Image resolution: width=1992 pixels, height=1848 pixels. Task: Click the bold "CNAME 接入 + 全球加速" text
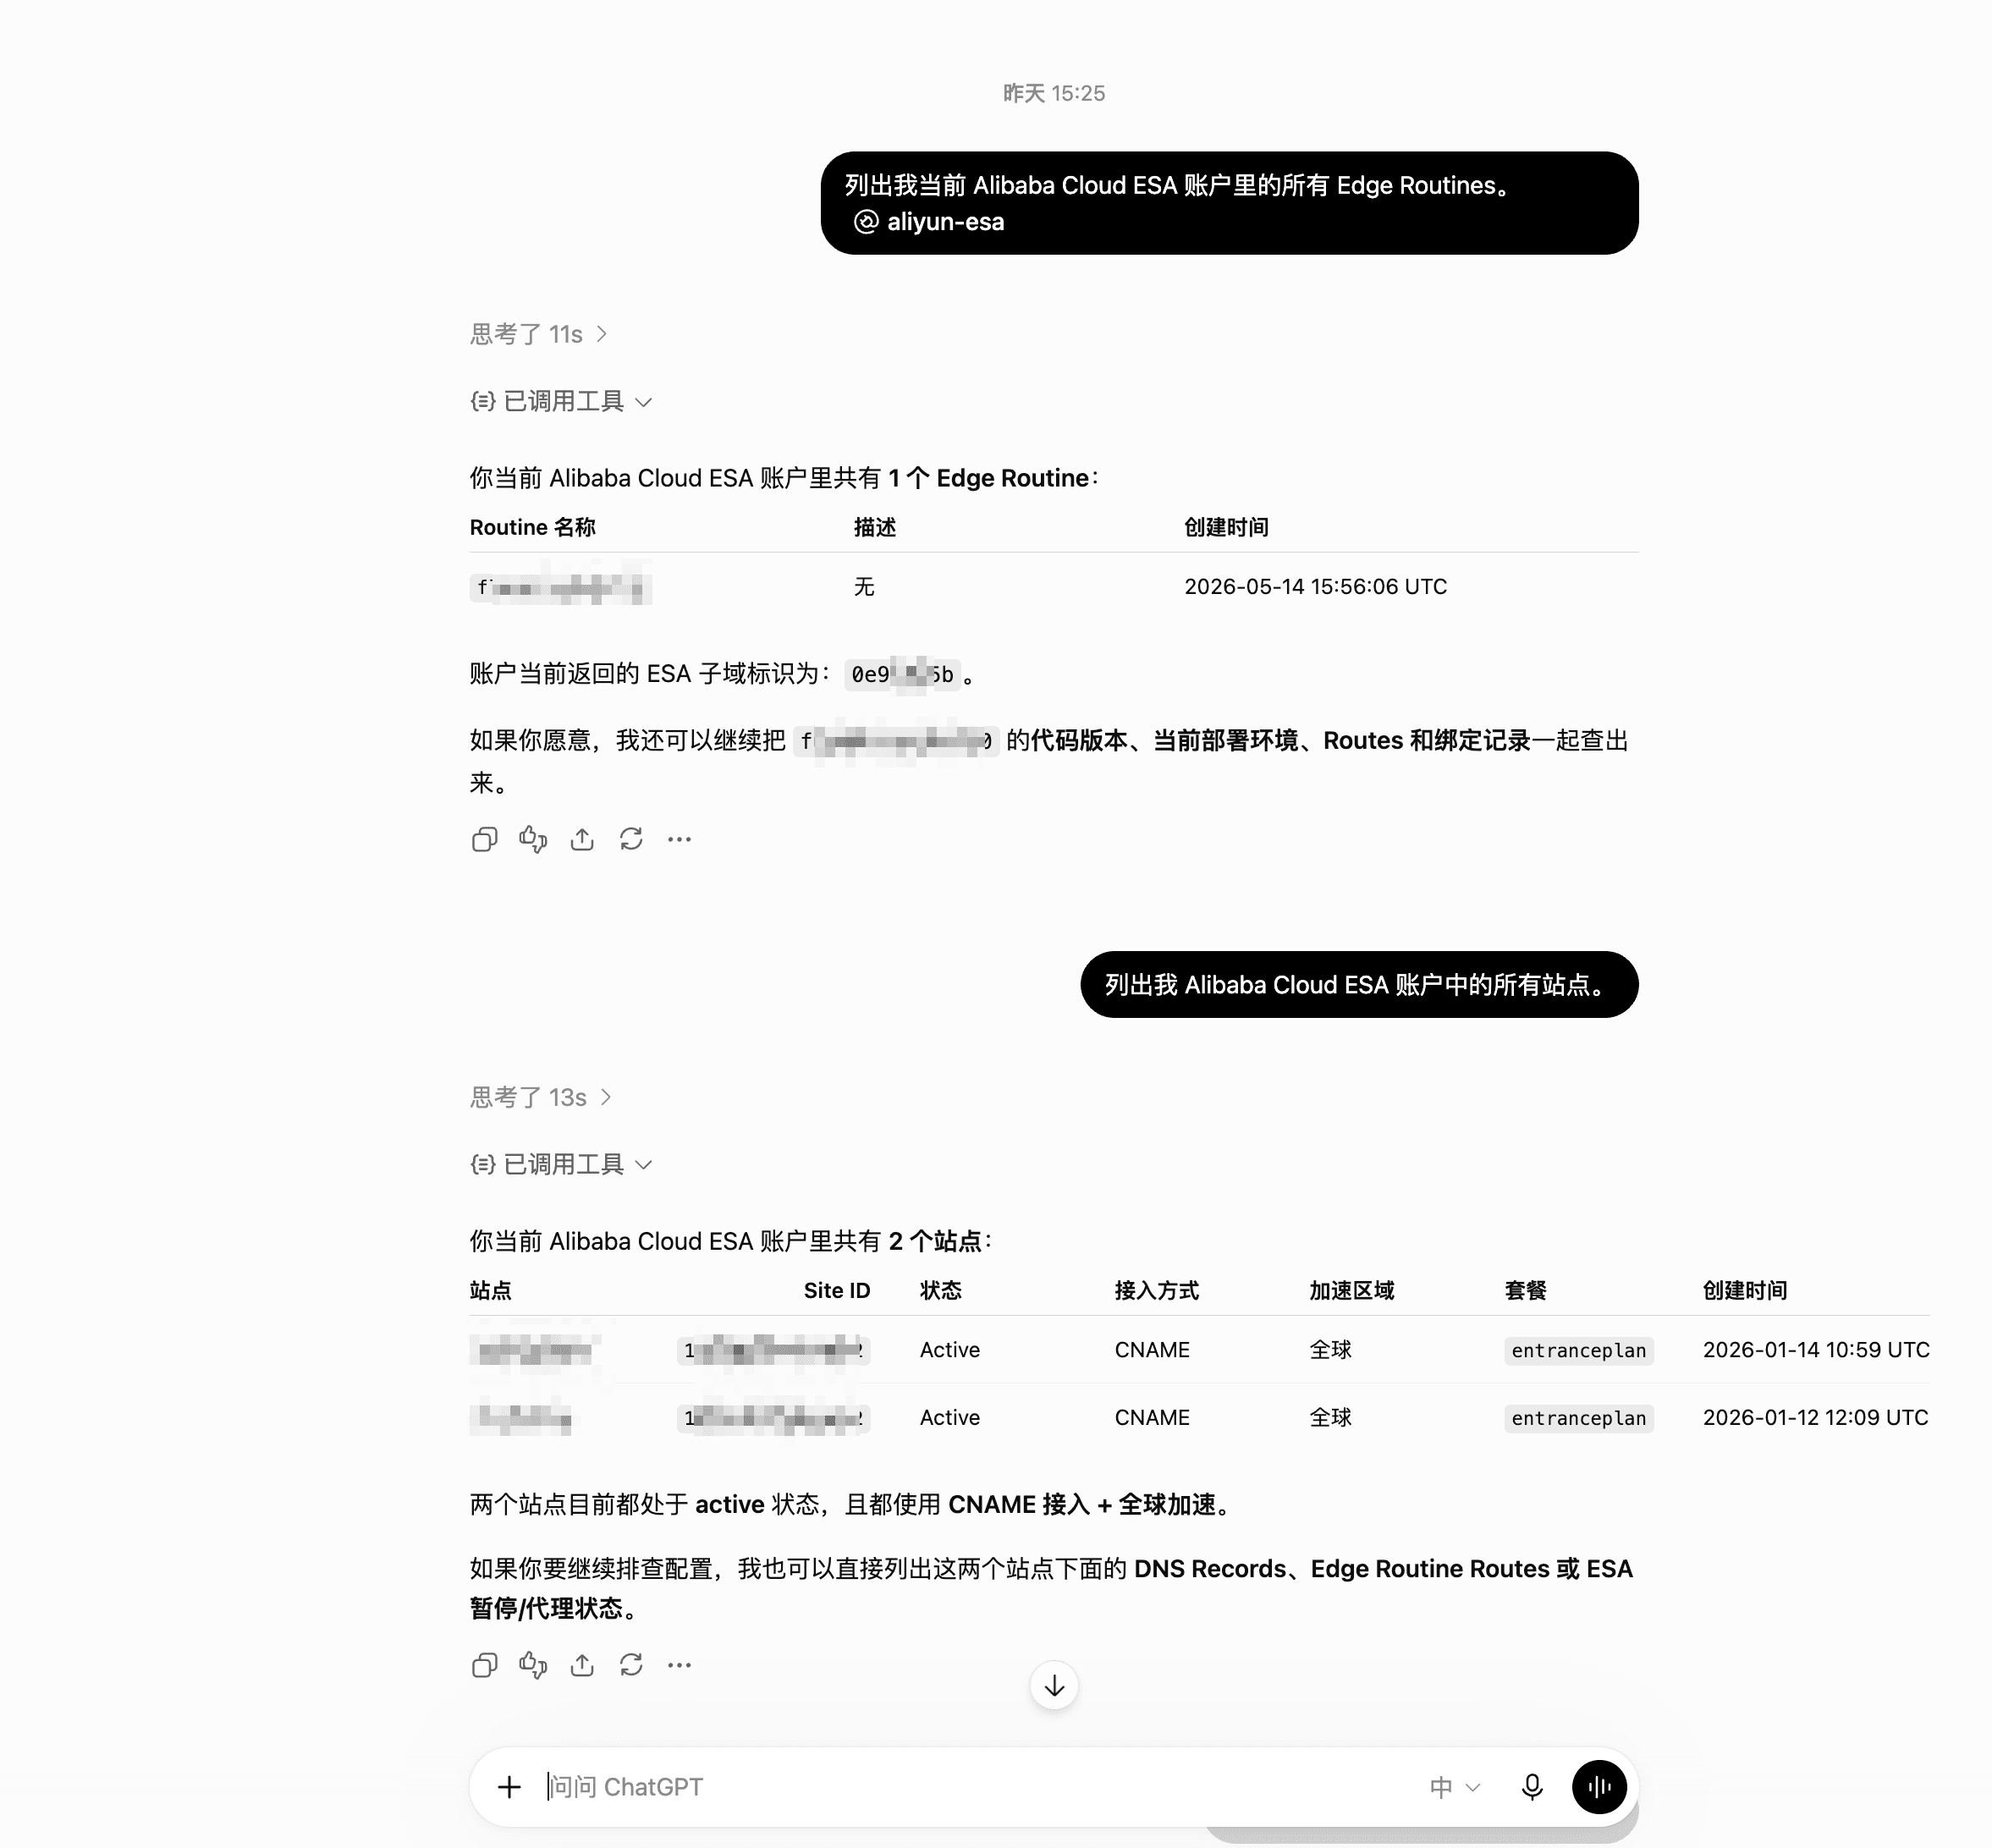tap(1082, 1504)
